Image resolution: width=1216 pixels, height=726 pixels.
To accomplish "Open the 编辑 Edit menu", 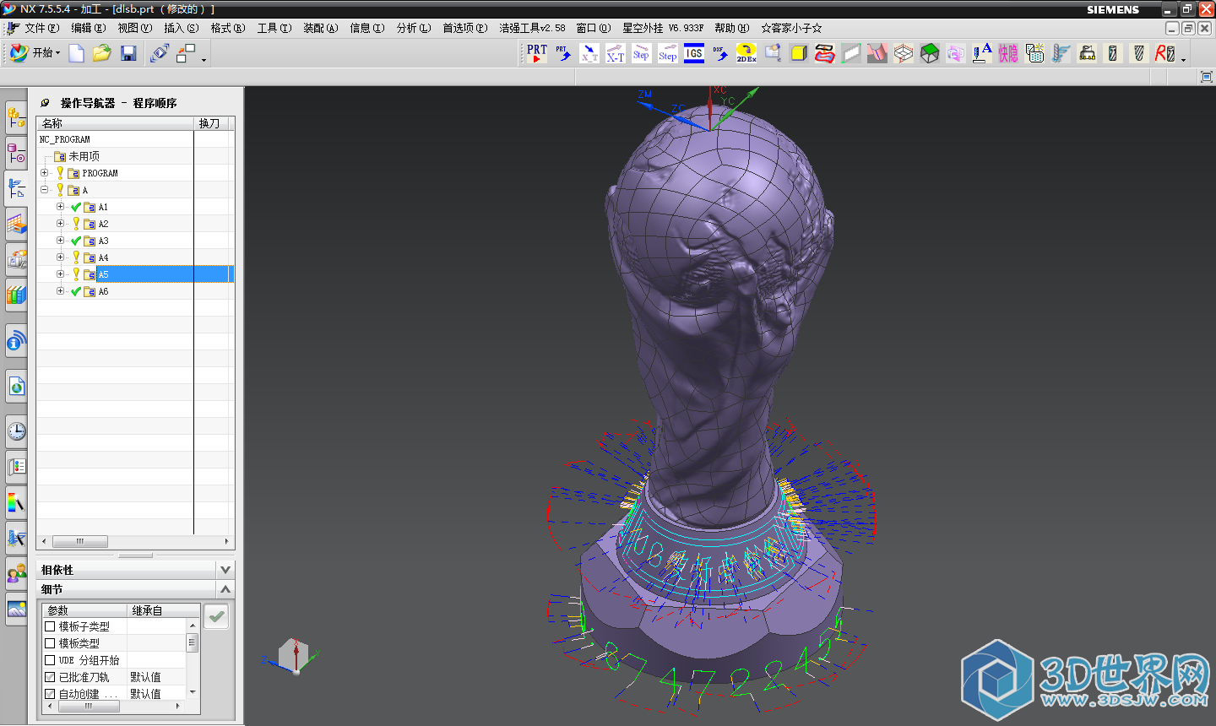I will coord(88,28).
